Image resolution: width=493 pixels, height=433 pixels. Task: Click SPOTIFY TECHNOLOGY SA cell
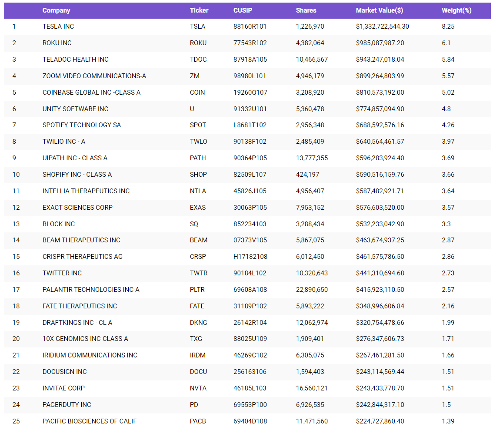tap(82, 125)
